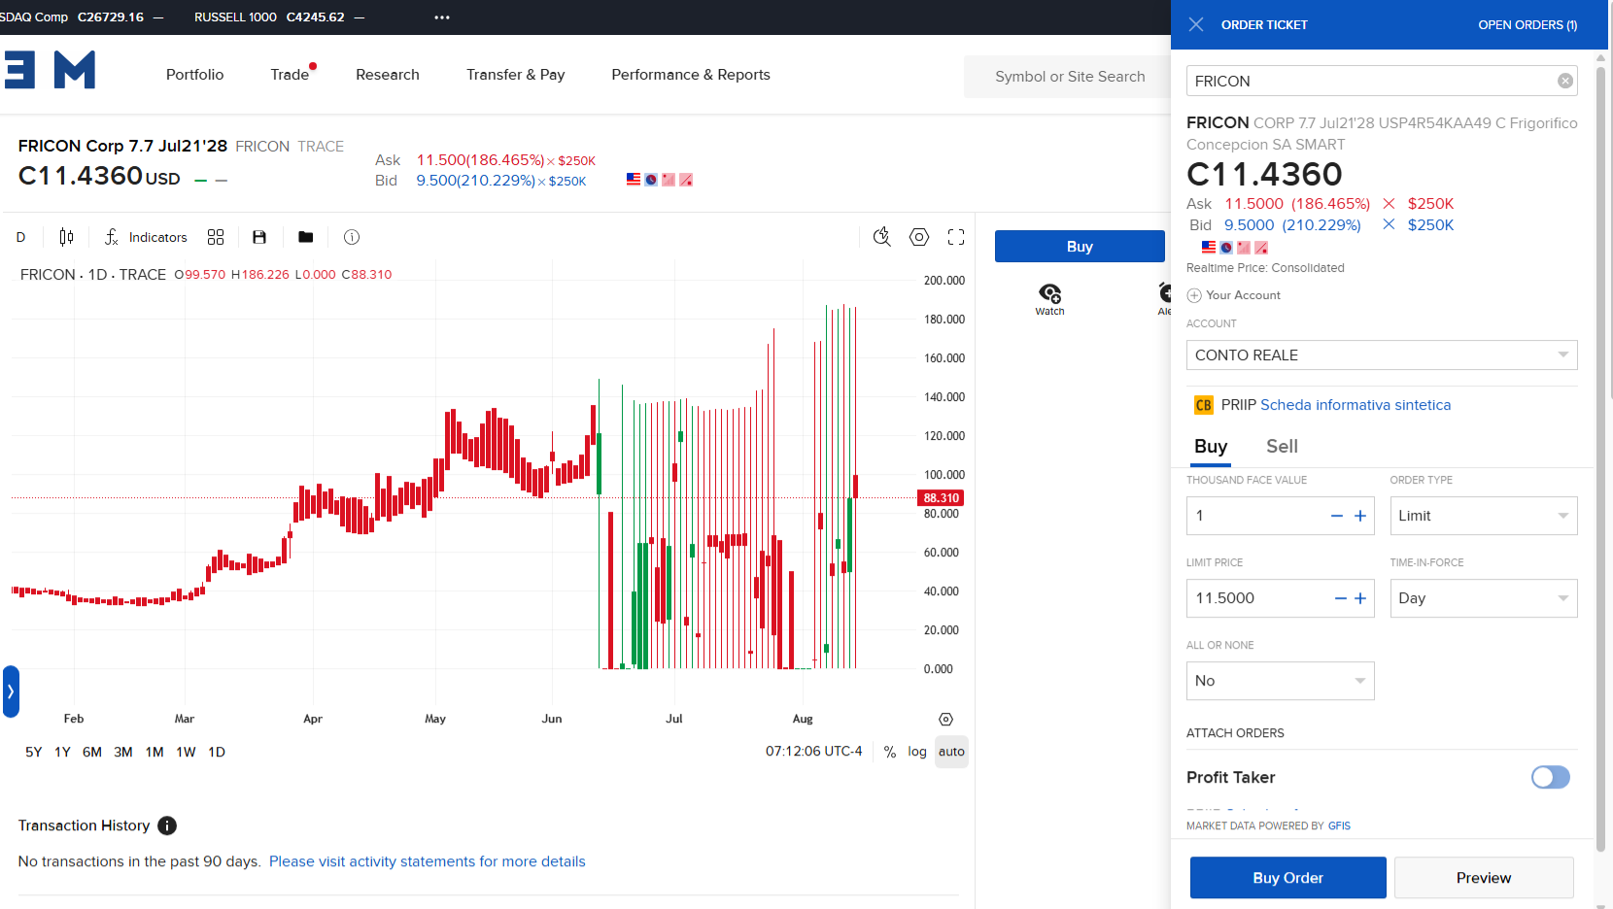Expand Your Account plus icon
1613x909 pixels.
[1194, 295]
